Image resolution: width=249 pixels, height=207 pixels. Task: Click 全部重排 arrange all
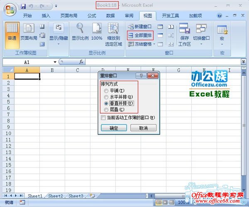point(140,35)
